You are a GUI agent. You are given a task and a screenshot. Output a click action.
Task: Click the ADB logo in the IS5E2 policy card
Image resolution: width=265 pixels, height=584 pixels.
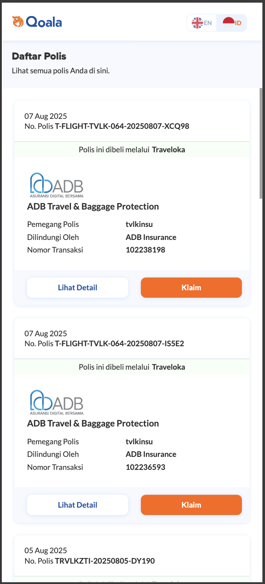pos(56,402)
